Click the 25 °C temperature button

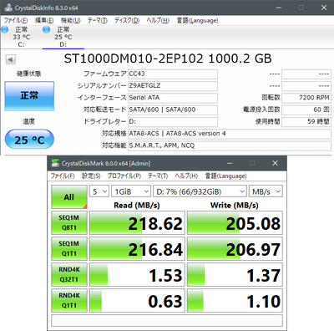29,140
